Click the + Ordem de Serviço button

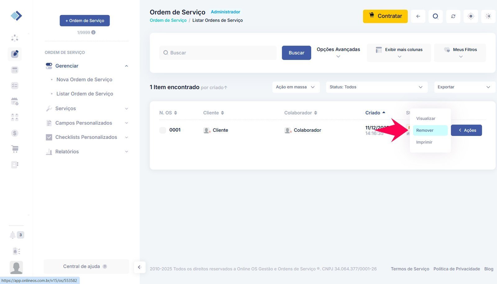coord(85,21)
